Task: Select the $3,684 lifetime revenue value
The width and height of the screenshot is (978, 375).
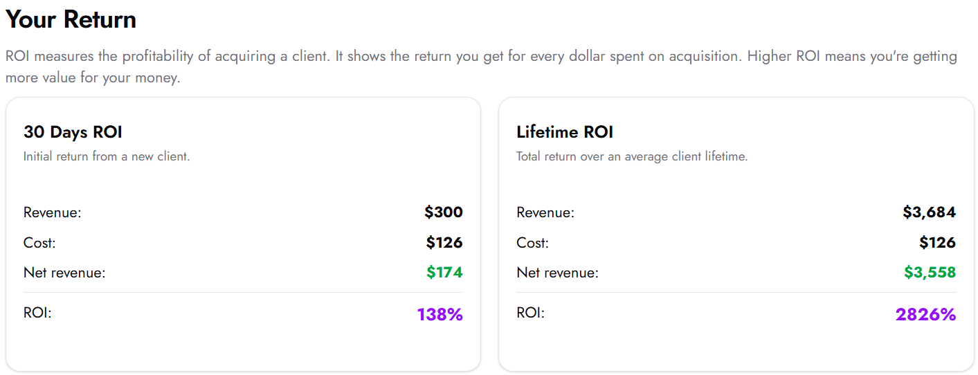Action: click(929, 212)
